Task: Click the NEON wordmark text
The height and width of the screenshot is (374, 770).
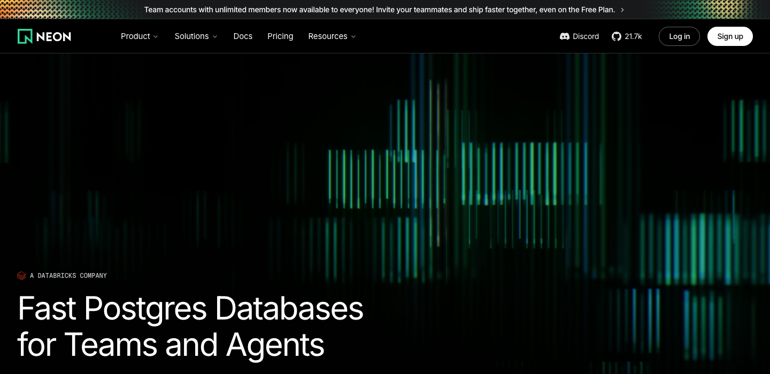Action: pos(53,36)
